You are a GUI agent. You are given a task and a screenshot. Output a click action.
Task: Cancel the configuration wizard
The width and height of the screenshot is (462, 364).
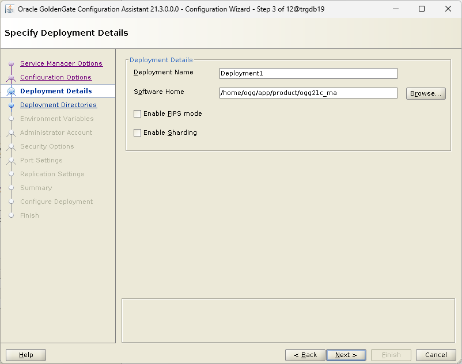coord(436,355)
